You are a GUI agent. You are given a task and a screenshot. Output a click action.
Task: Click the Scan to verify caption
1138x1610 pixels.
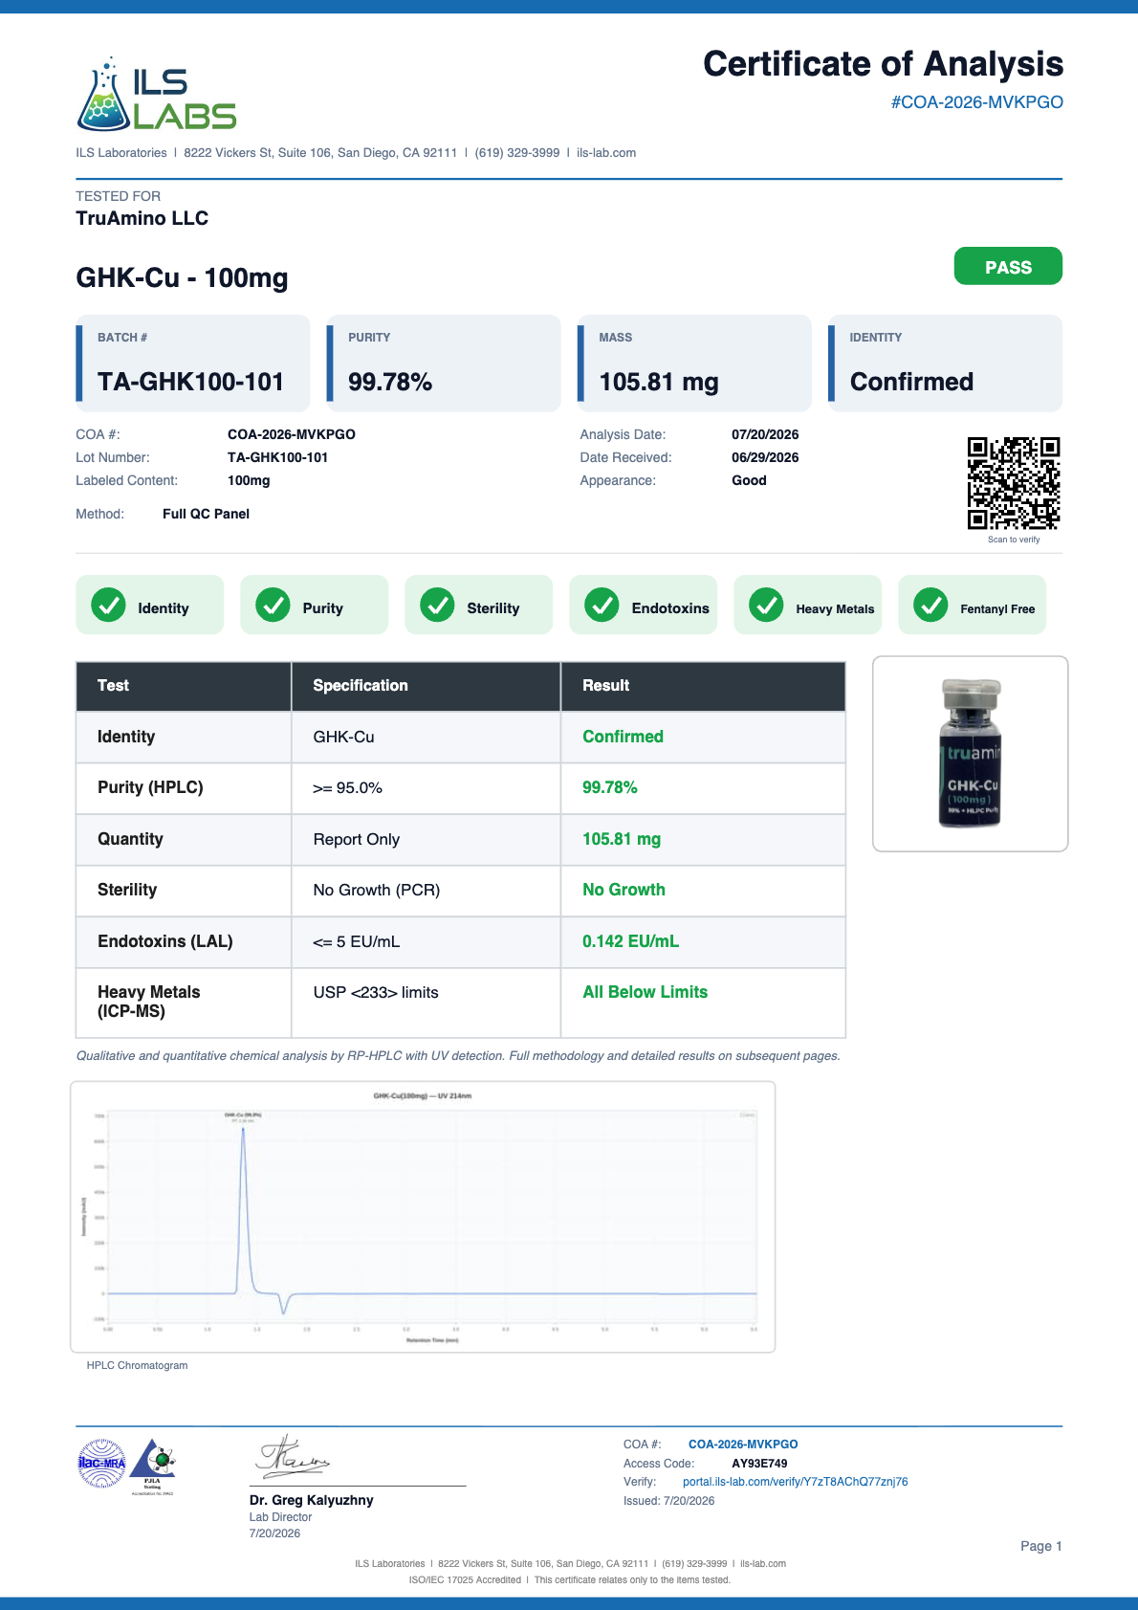coord(1014,540)
